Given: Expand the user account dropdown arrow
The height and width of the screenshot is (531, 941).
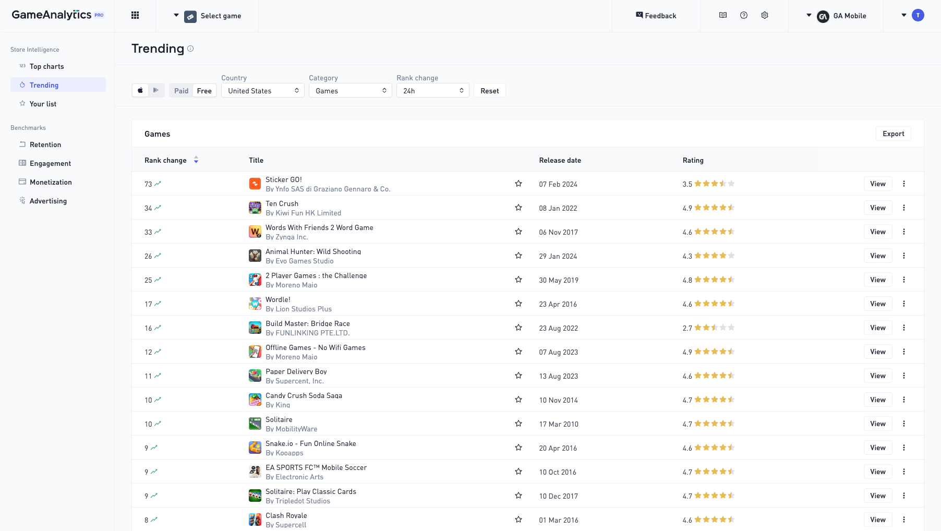Looking at the screenshot, I should pyautogui.click(x=904, y=15).
